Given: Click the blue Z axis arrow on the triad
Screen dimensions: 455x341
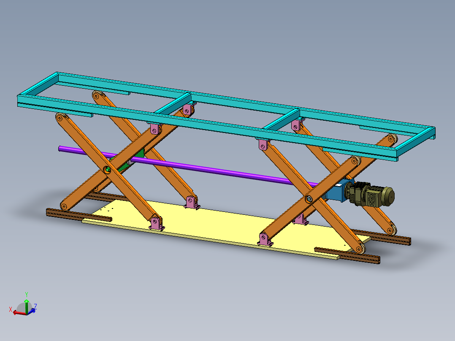Looking at the screenshot, I should (x=31, y=311).
